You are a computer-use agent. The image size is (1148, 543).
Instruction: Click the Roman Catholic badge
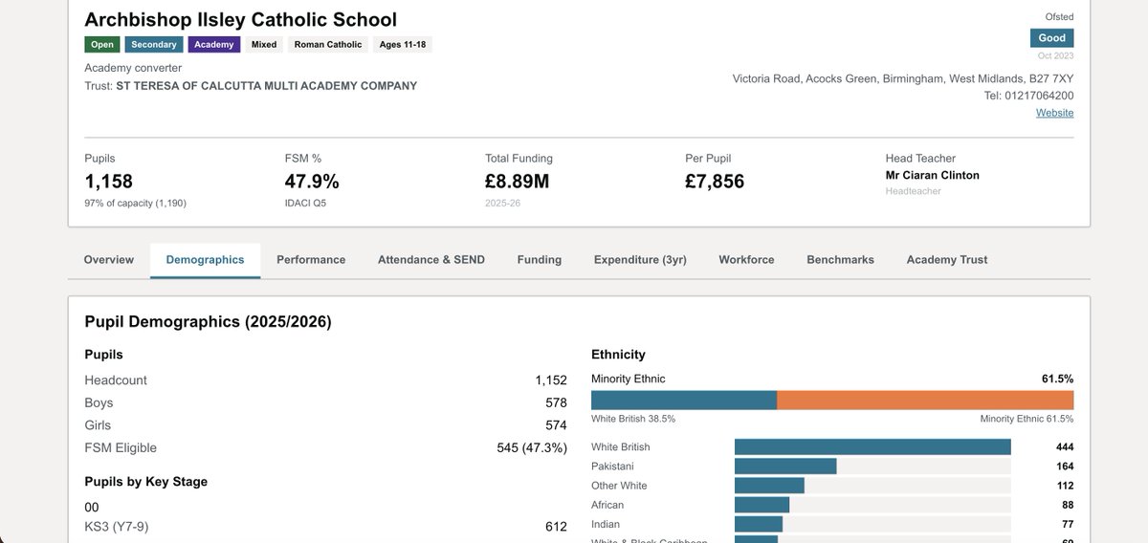click(328, 45)
